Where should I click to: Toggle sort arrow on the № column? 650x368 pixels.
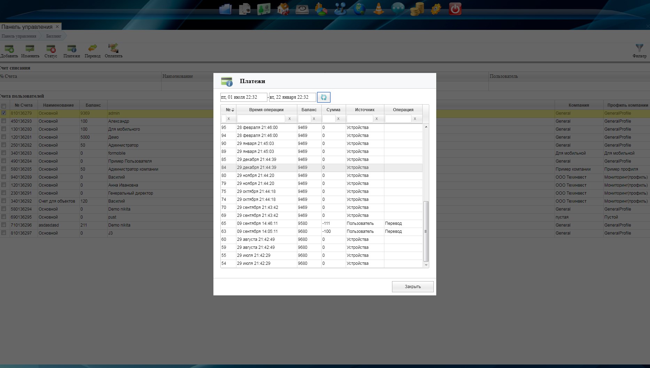[x=233, y=110]
